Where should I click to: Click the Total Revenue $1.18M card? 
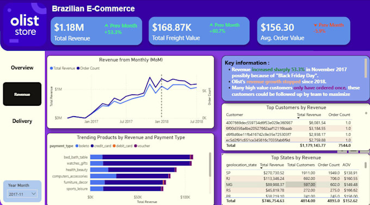pyautogui.click(x=96, y=31)
